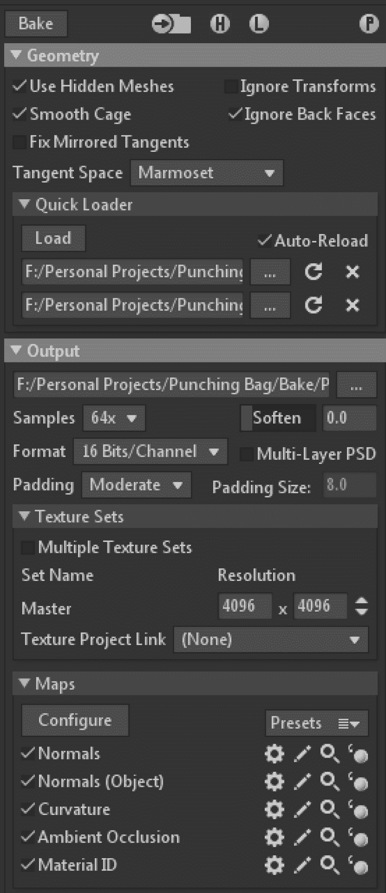The image size is (386, 893).
Task: Collapse the Texture Sets section
Action: (25, 516)
